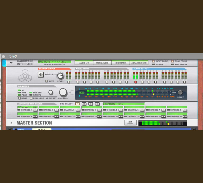Expand the Master Section
This screenshot has height=183, width=203.
[x=11, y=123]
